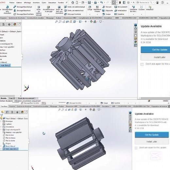
Task: Click Install Later in top panel
Action: coord(155,57)
